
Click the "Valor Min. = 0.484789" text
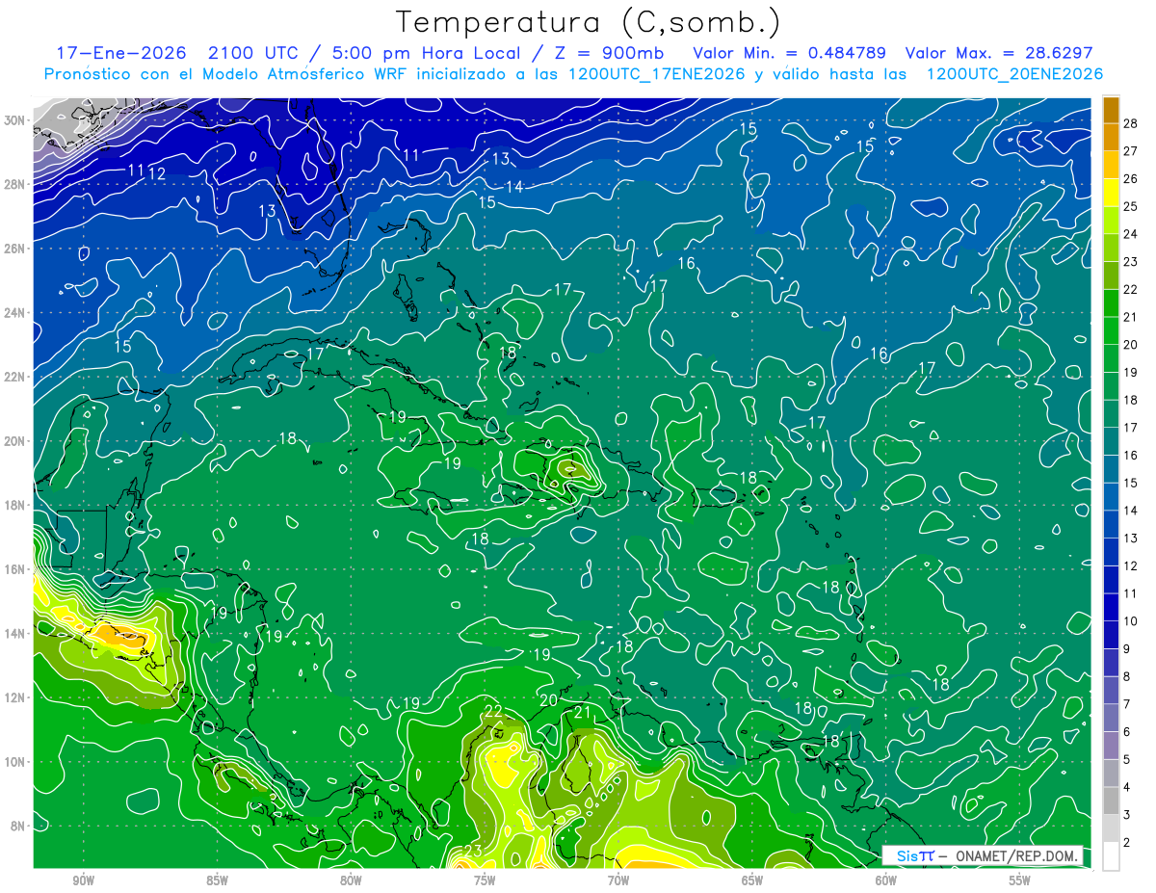[x=790, y=53]
